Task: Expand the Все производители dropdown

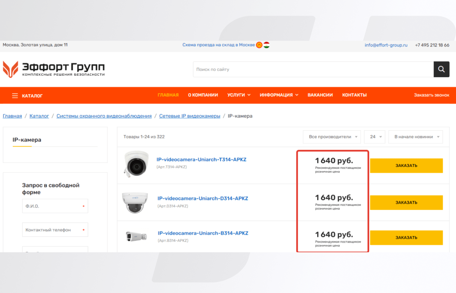Action: pos(332,137)
